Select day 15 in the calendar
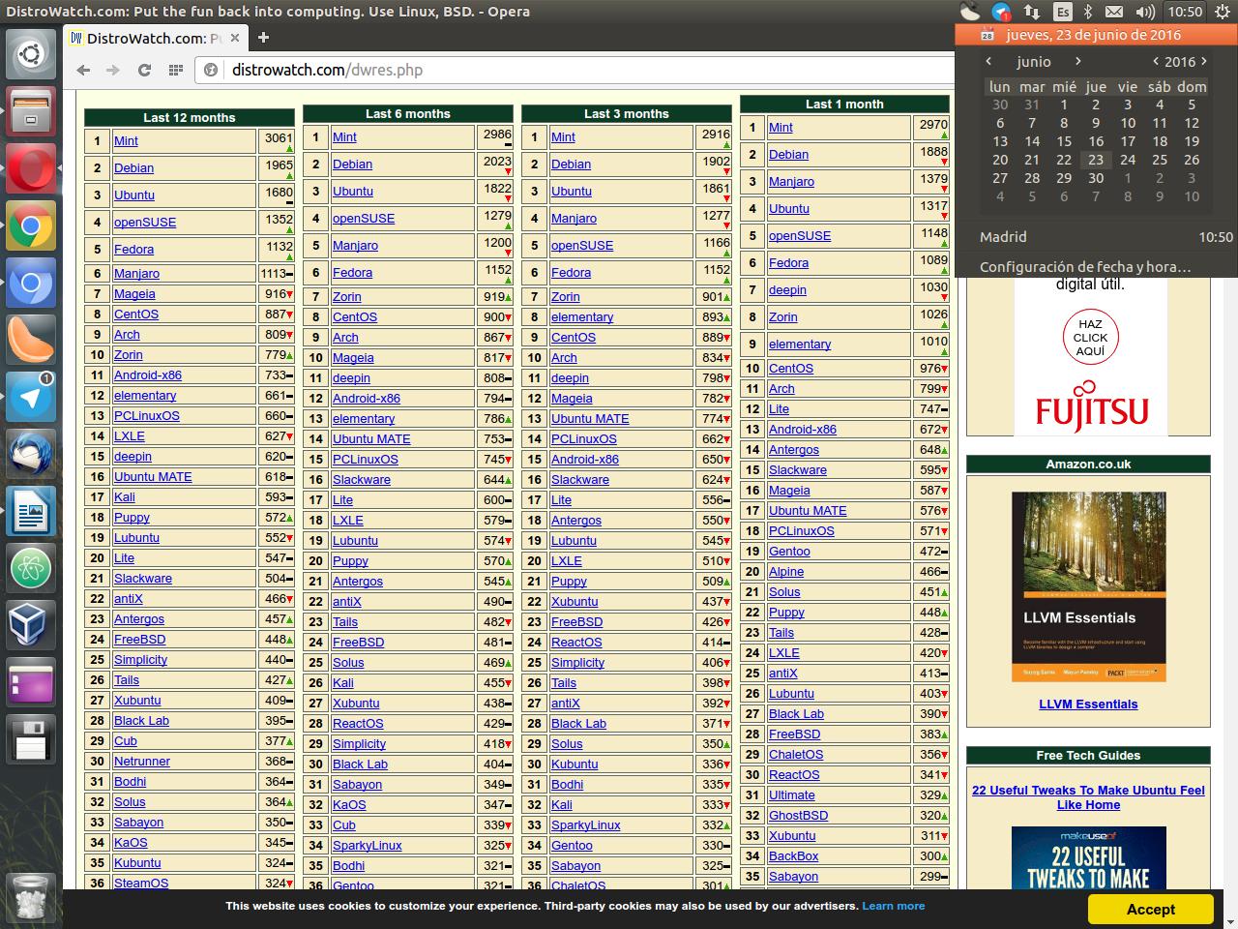 (1064, 141)
